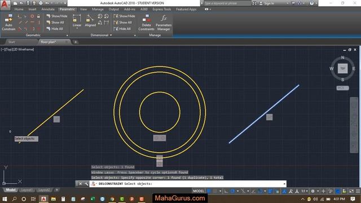Click the Plot printer icon

pos(41,3)
